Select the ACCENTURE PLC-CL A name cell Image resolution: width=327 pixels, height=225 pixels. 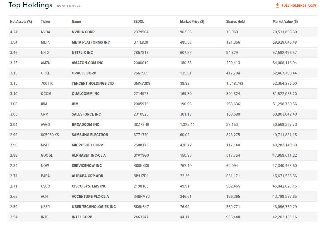coord(90,197)
